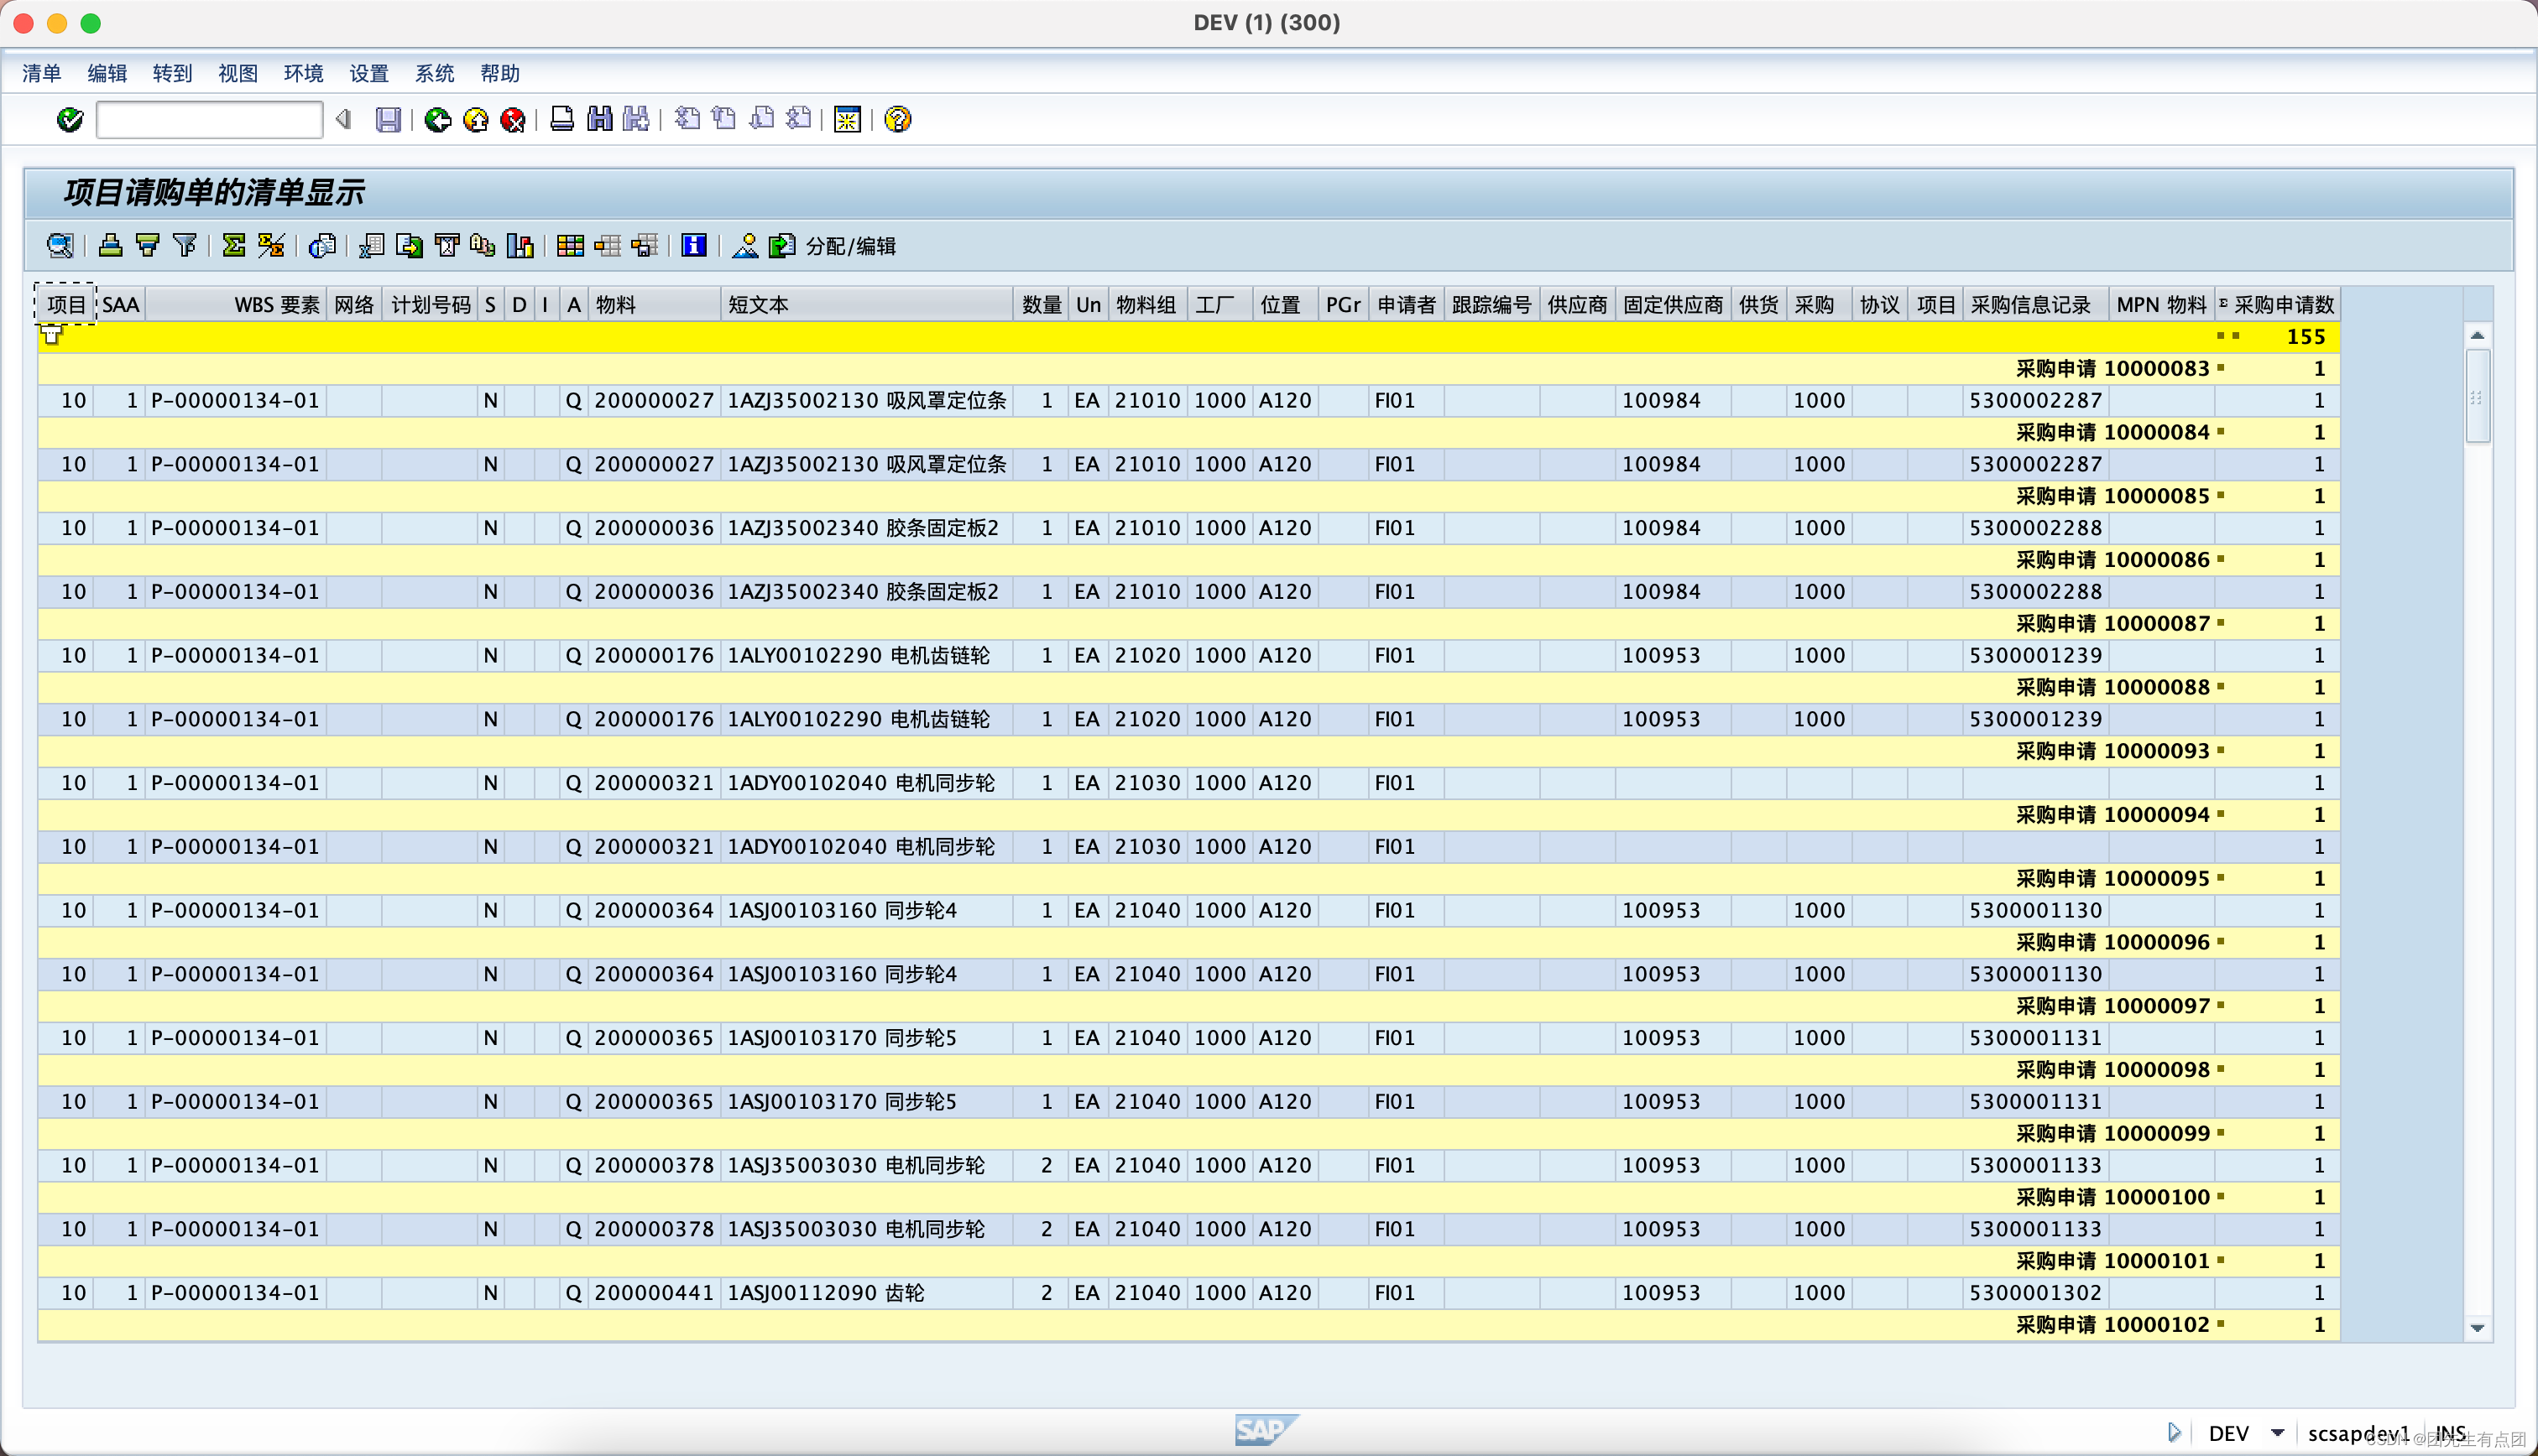Open the 环境 menu
The image size is (2538, 1456).
pyautogui.click(x=302, y=73)
